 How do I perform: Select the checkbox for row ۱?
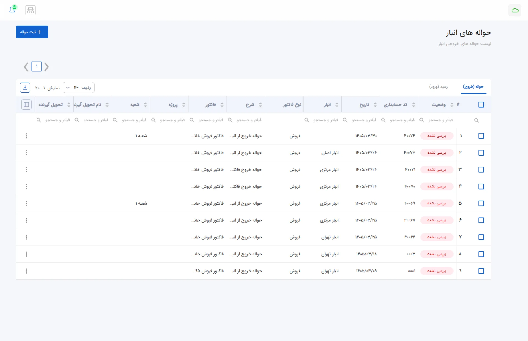tap(481, 136)
